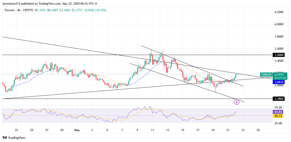291x142 pixels.
Task: Click the 19 date label on time axis
Action: tap(213, 130)
